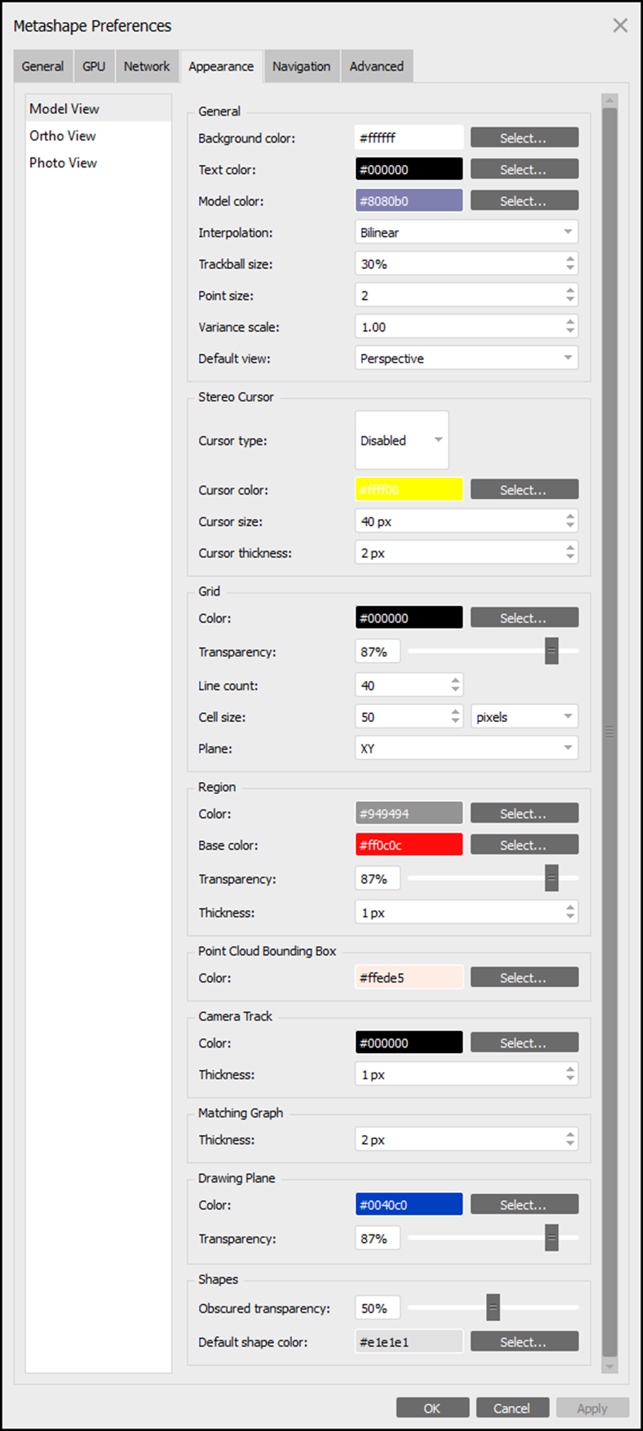The image size is (643, 1431).
Task: Open the Navigation tab
Action: pyautogui.click(x=302, y=66)
